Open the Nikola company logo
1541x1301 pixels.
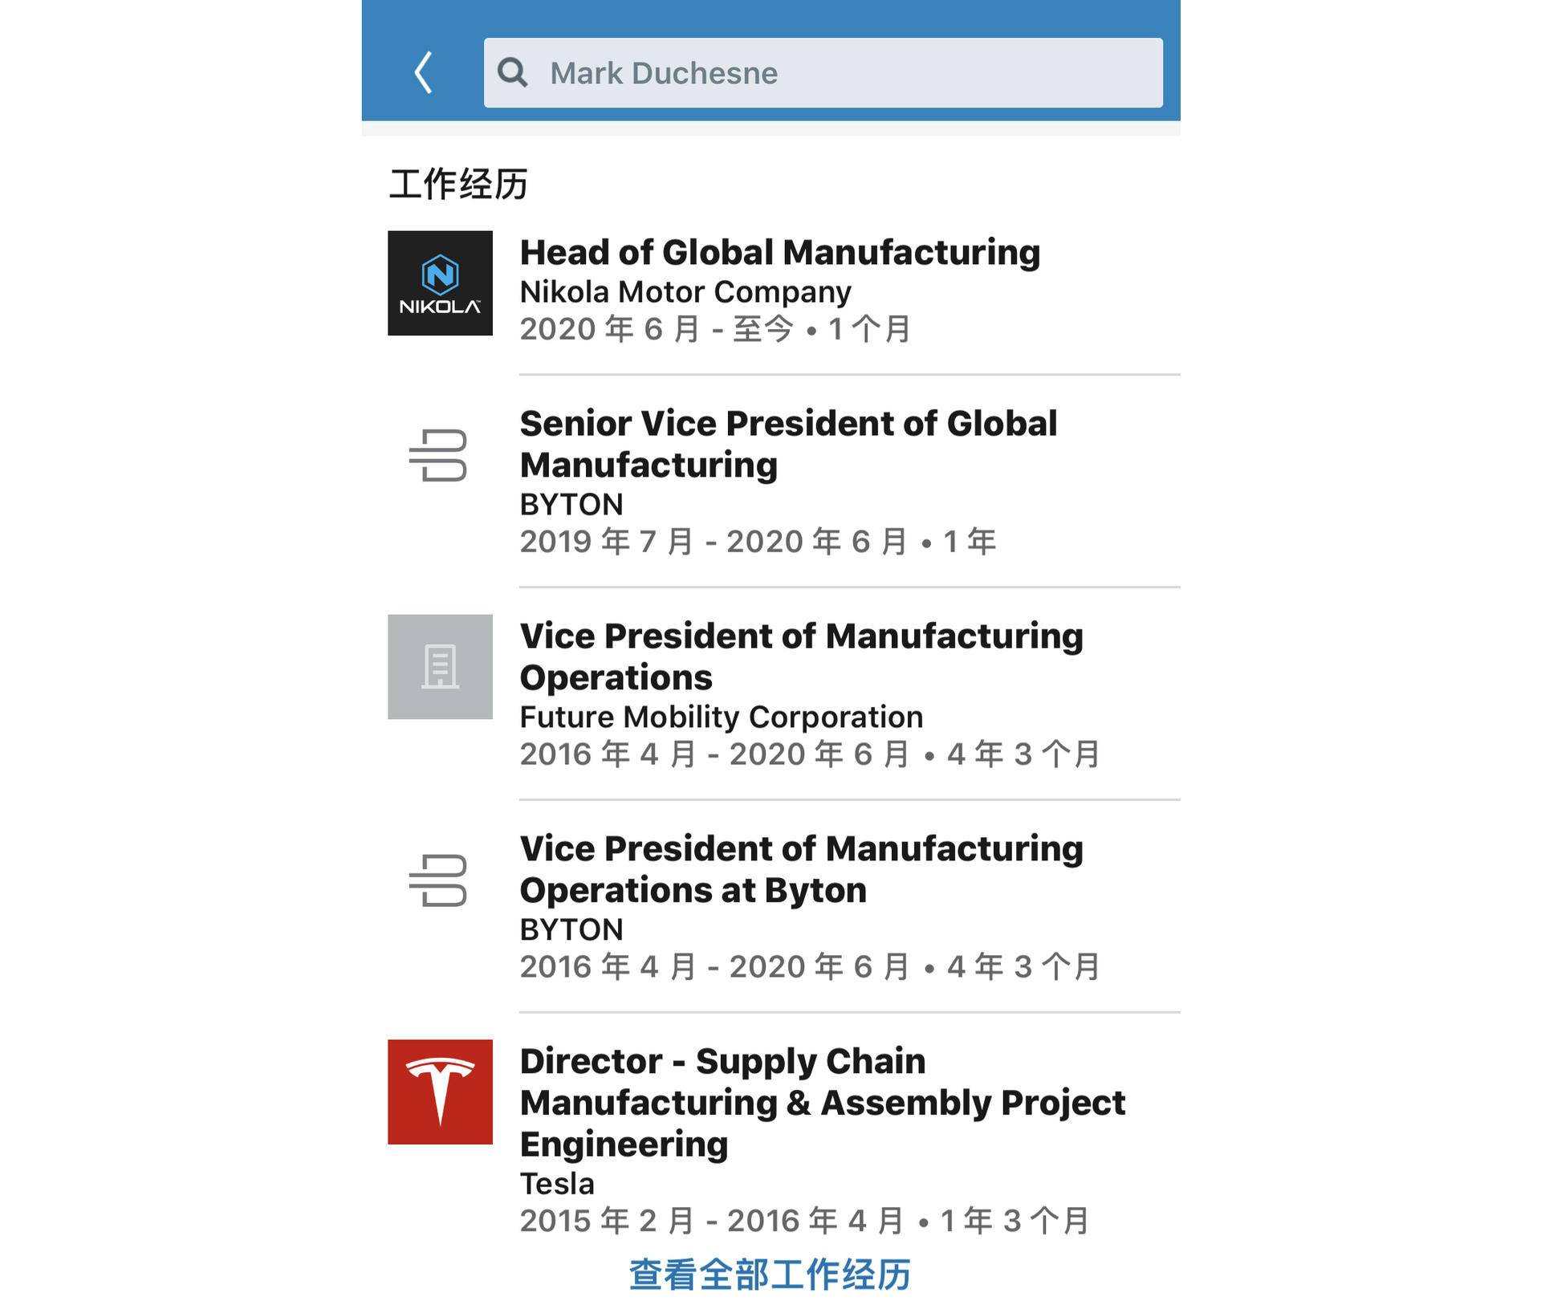[x=440, y=283]
